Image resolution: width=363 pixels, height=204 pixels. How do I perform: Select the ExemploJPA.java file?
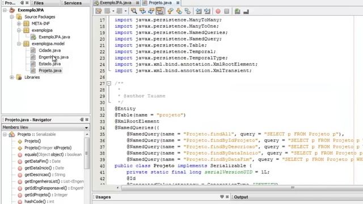tap(54, 37)
